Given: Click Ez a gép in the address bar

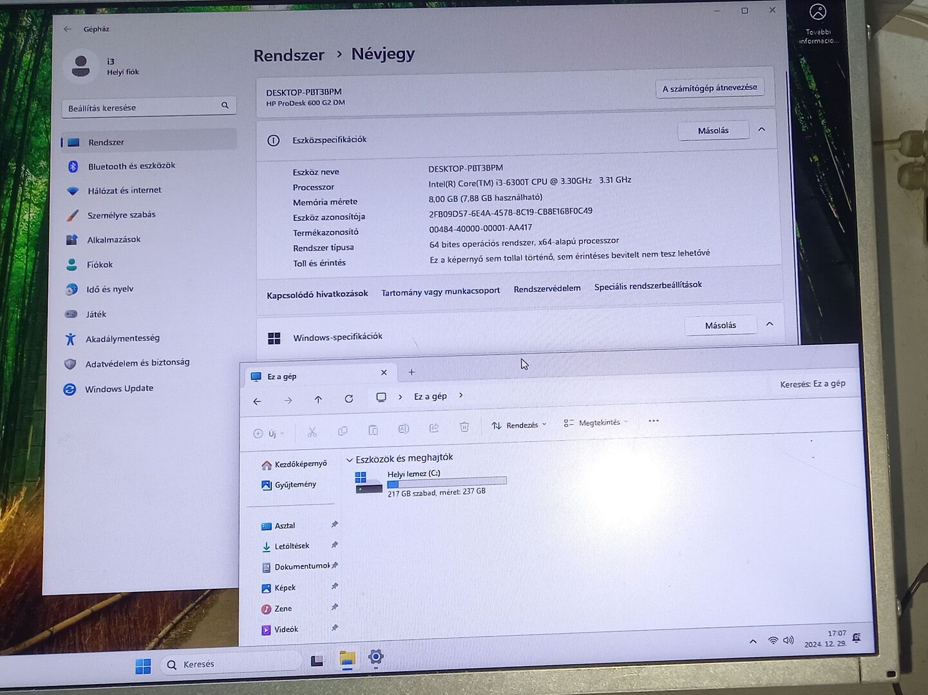Looking at the screenshot, I should 430,396.
